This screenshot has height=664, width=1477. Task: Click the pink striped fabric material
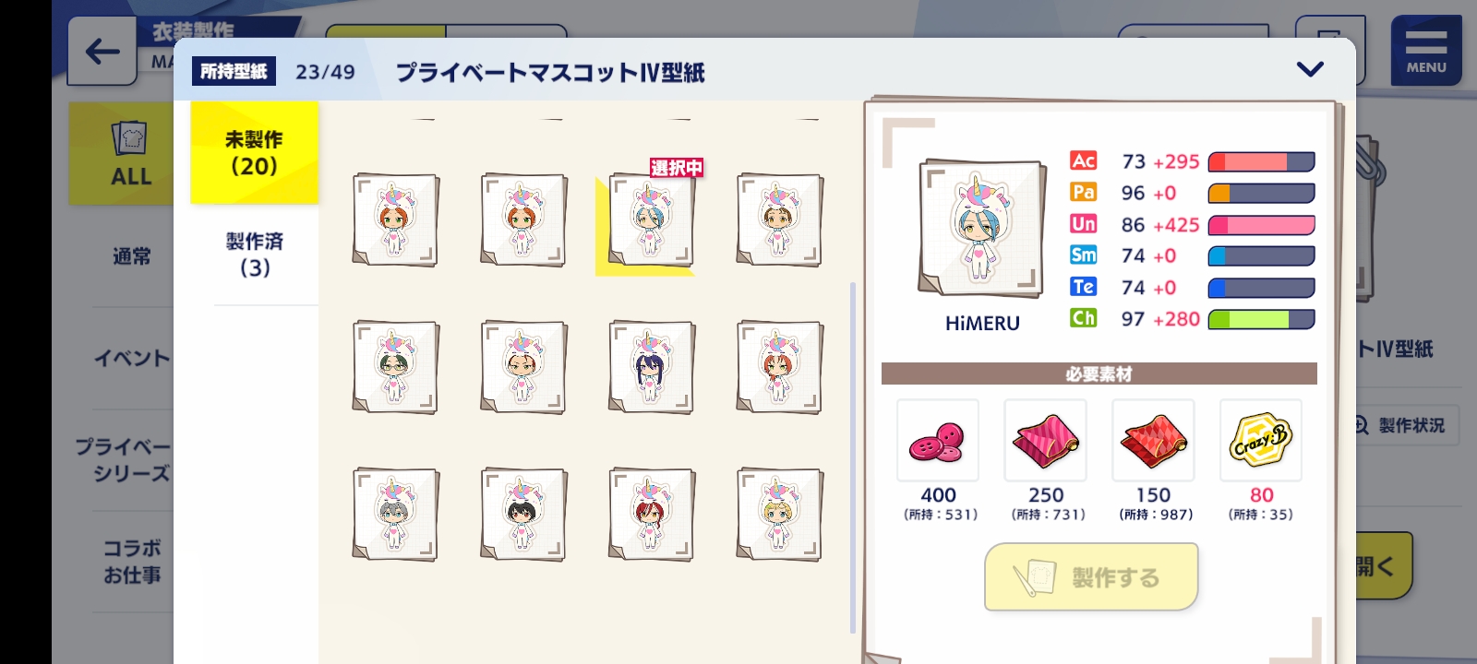pyautogui.click(x=1045, y=440)
